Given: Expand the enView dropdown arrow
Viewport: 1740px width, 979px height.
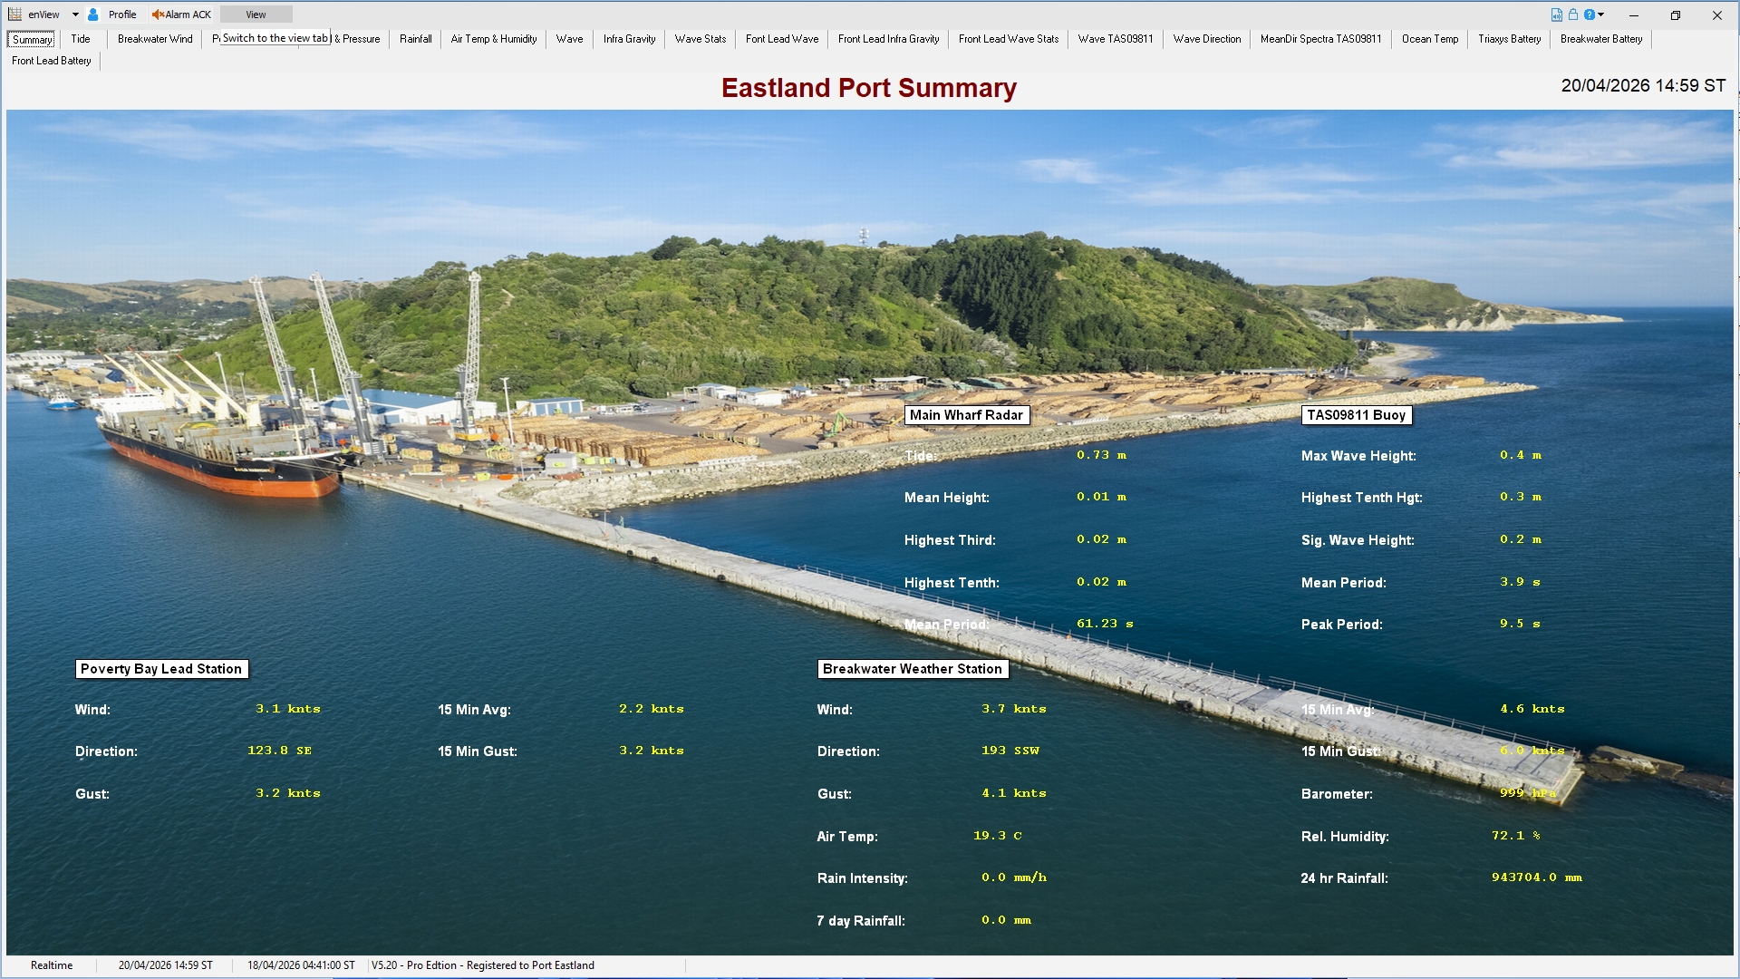Looking at the screenshot, I should pyautogui.click(x=75, y=15).
